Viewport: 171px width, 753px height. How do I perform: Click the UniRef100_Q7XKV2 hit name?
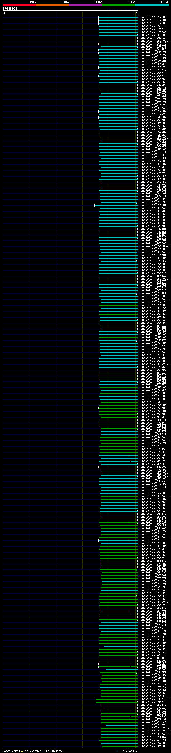click(153, 99)
